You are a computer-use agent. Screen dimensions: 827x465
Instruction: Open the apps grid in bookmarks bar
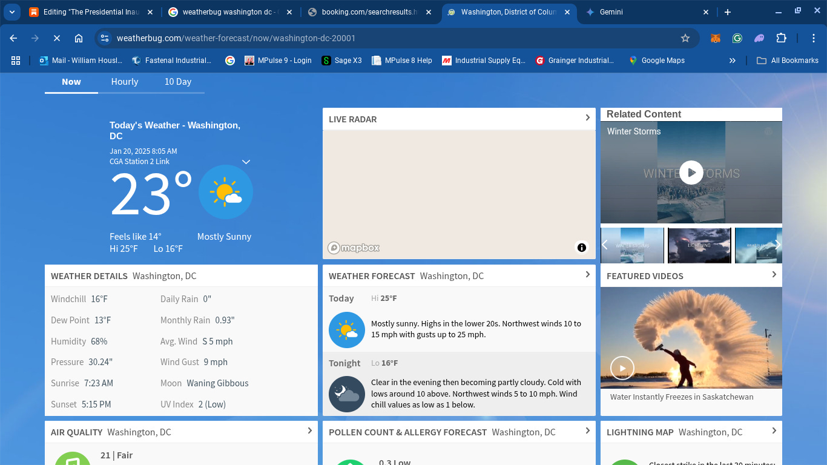pos(16,61)
